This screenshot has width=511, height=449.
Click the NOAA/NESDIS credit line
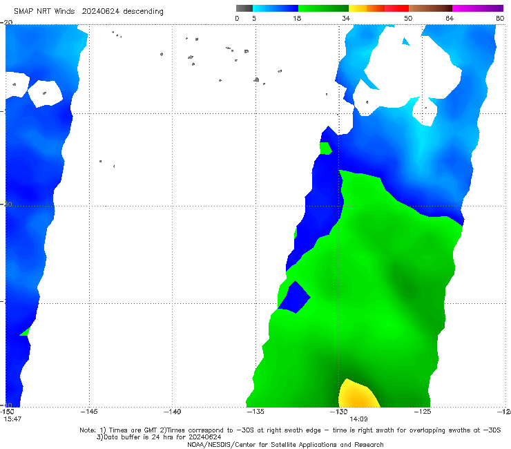coord(285,445)
